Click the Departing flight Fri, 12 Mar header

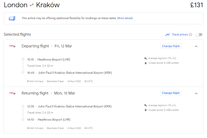pos(47,46)
